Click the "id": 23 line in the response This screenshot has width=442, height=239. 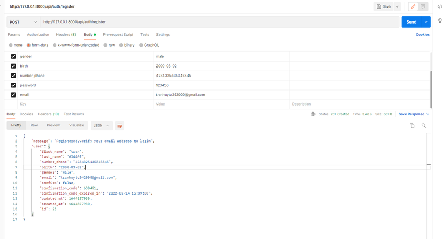[48, 209]
